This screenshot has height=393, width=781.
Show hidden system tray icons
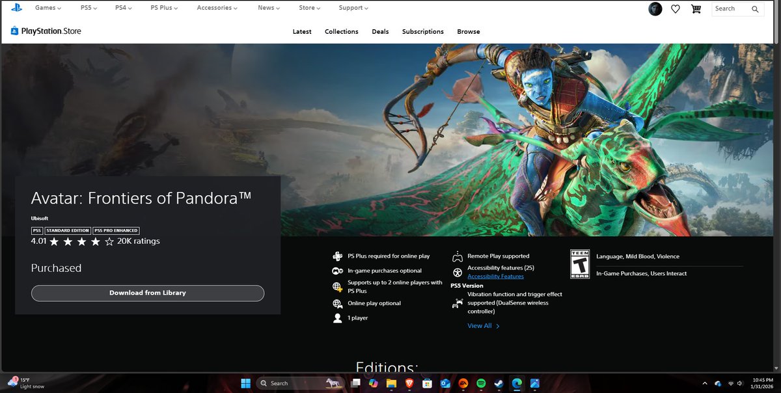706,383
